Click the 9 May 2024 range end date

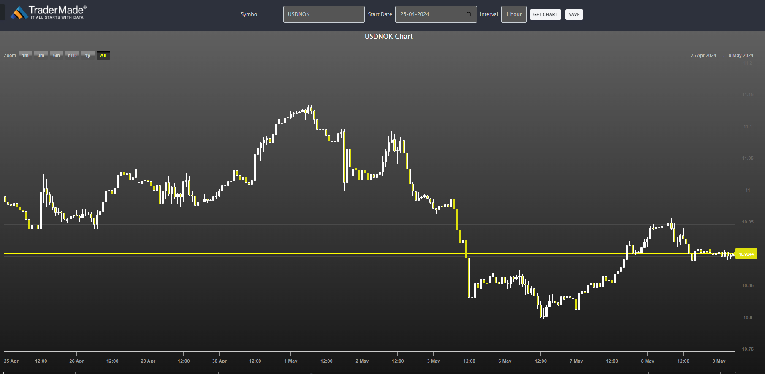tap(741, 55)
